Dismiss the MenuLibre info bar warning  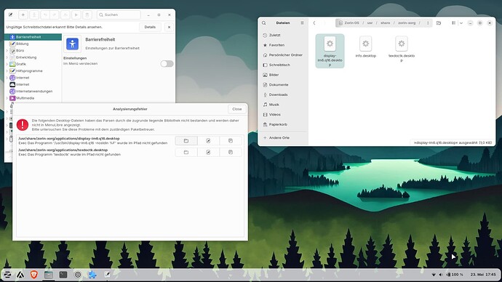169,27
